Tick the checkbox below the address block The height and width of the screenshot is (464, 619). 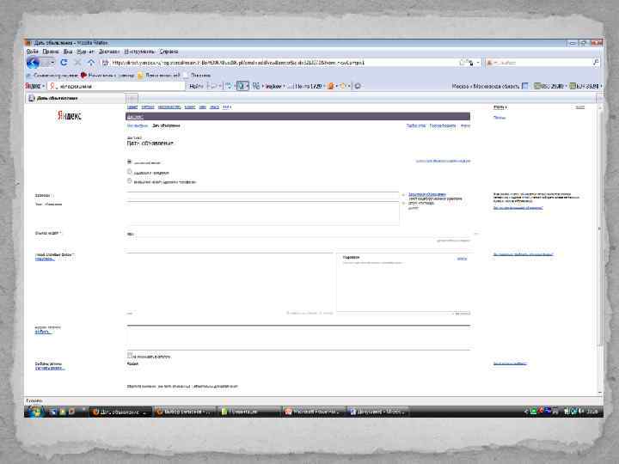coord(130,356)
